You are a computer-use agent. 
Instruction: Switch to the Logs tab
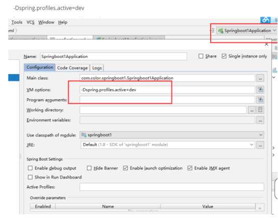pos(97,68)
